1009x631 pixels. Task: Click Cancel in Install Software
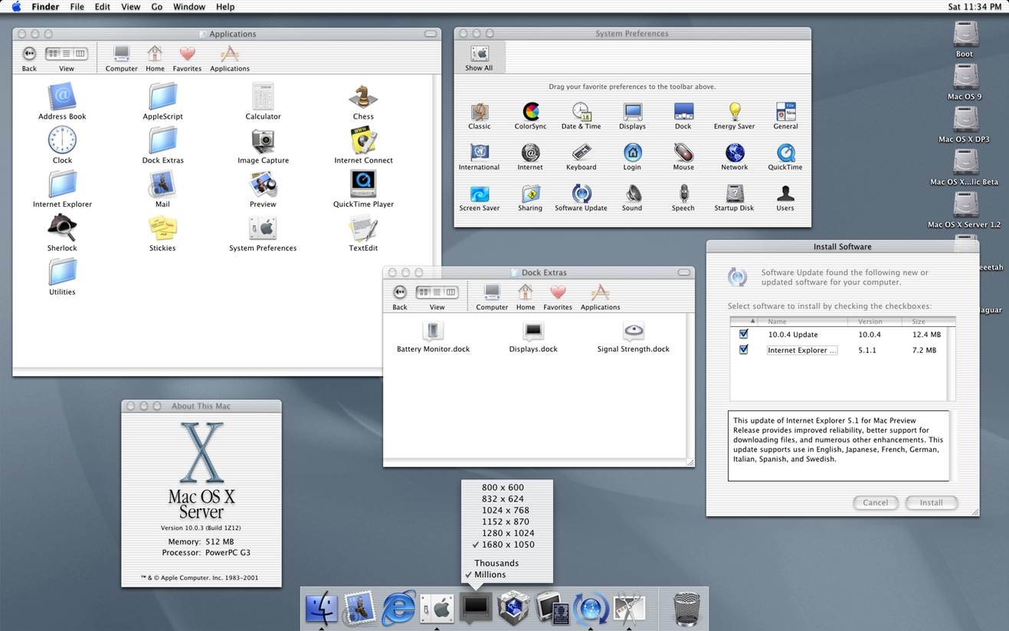pos(875,502)
